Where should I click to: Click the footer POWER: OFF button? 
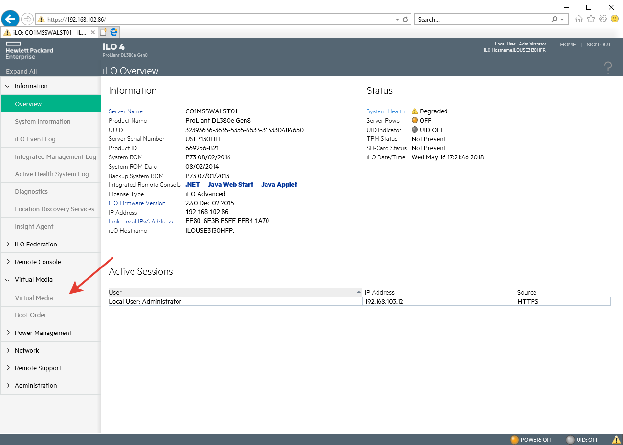tap(532, 440)
